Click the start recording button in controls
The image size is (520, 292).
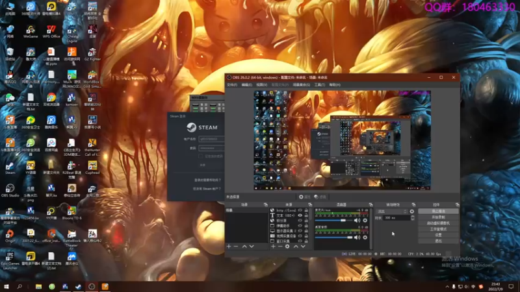tap(438, 217)
